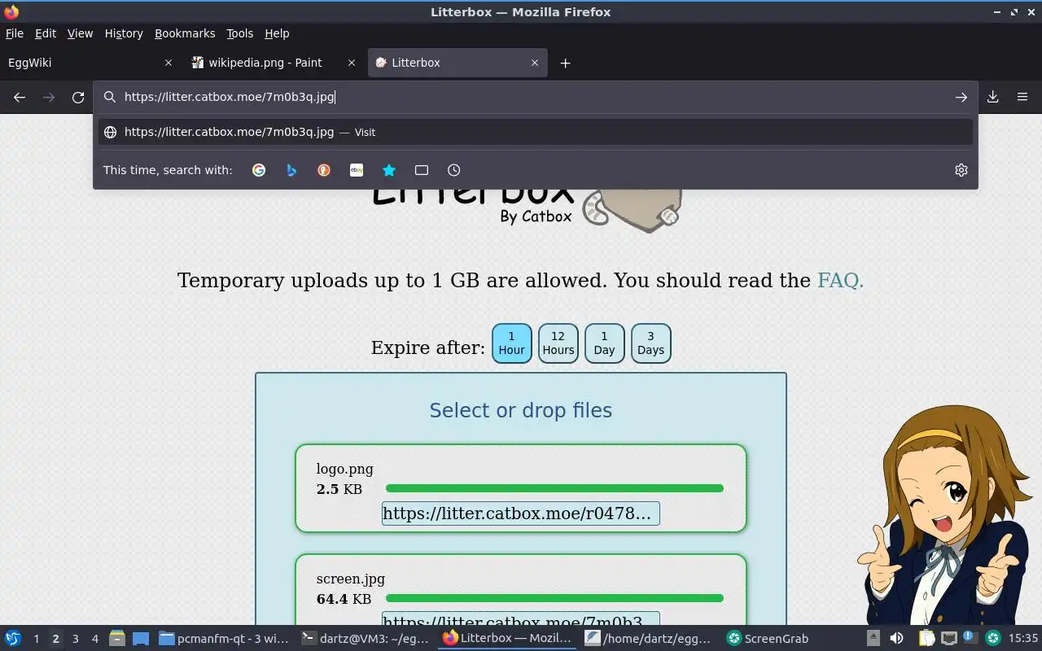This screenshot has width=1042, height=651.
Task: Open the Firefox hamburger application menu
Action: (x=1022, y=97)
